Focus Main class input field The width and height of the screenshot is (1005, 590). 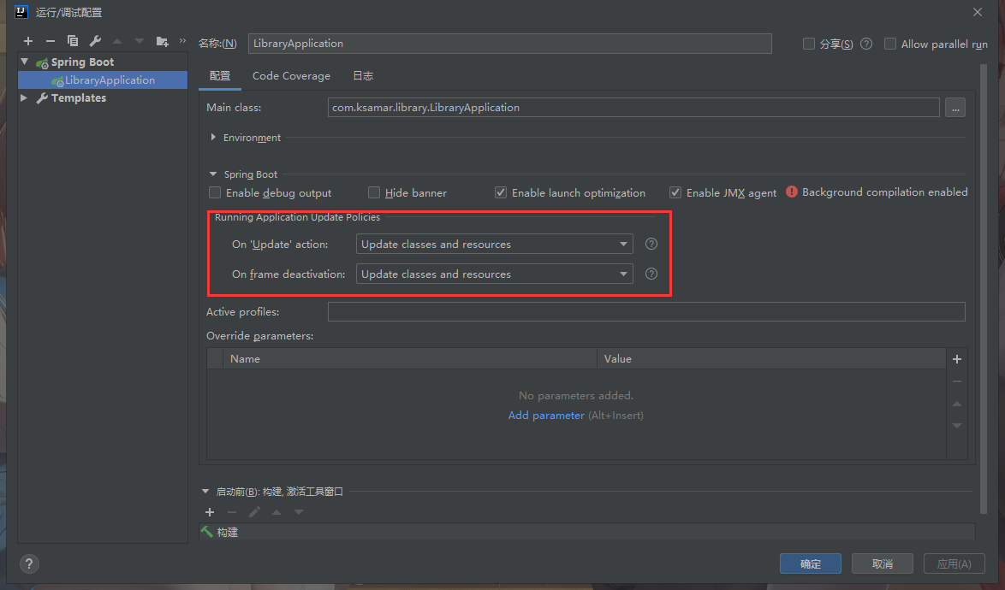tap(633, 108)
